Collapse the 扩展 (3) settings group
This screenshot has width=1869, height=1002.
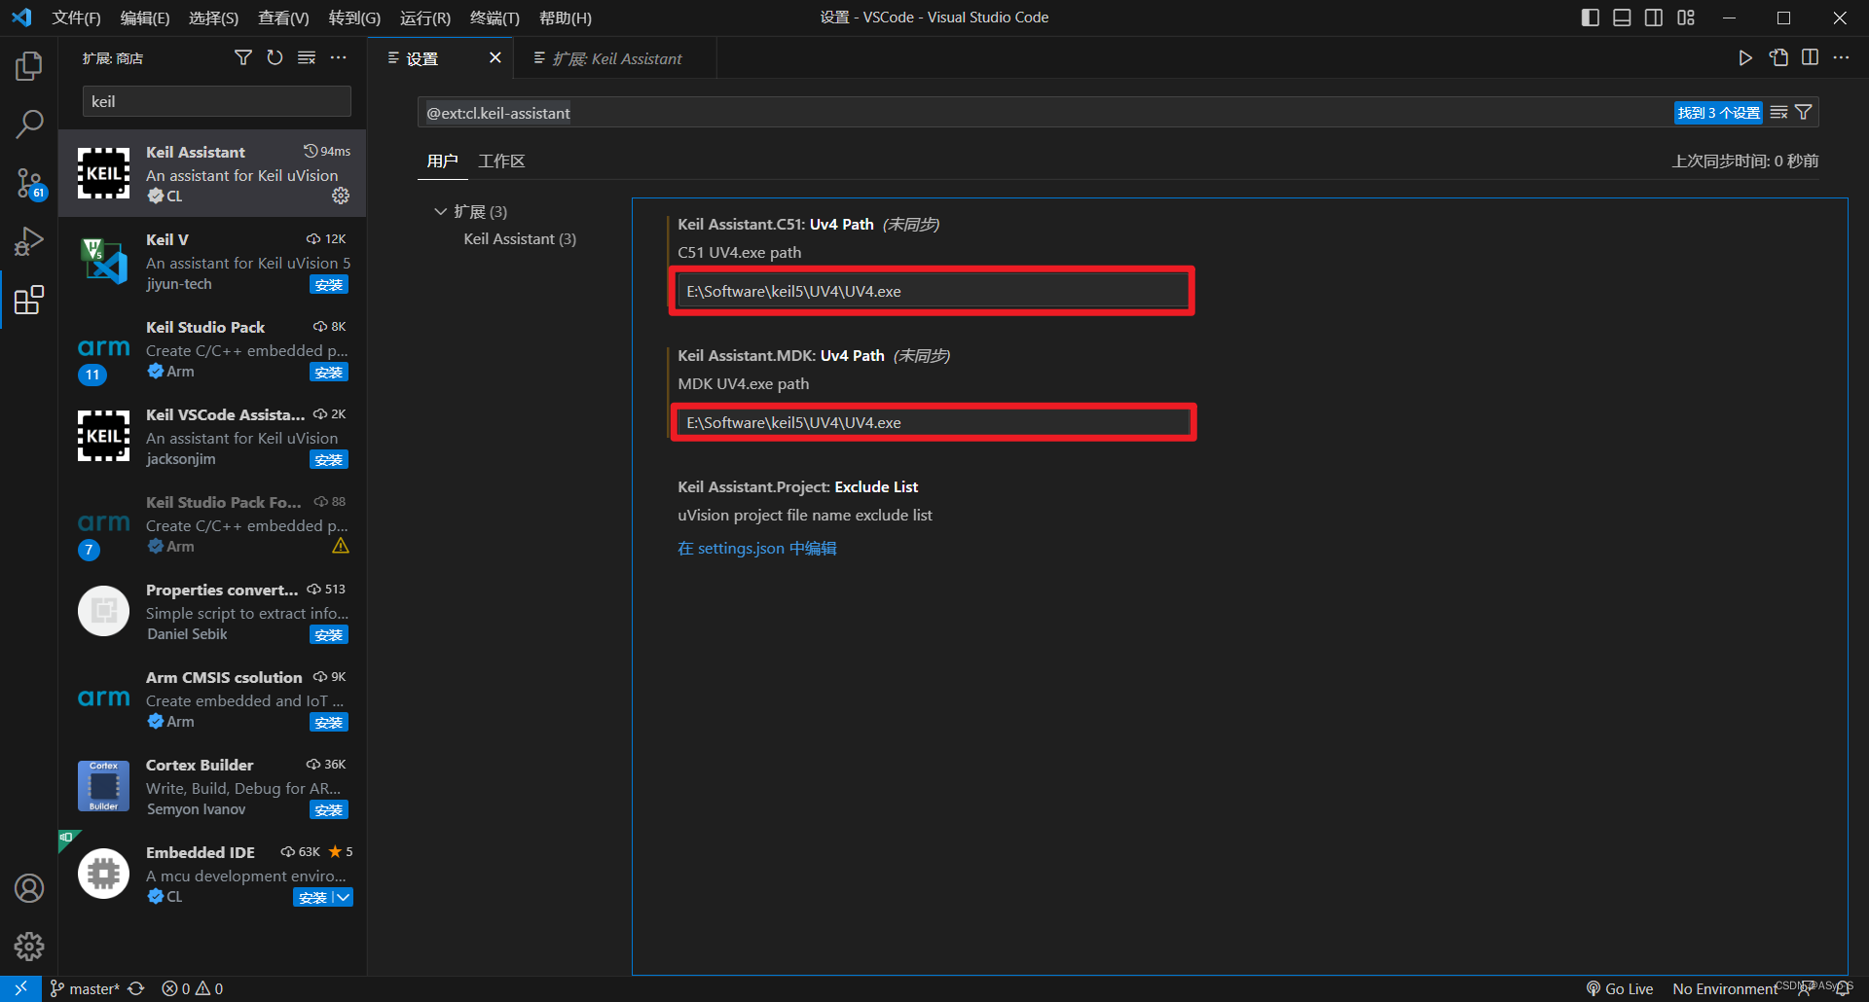click(440, 212)
